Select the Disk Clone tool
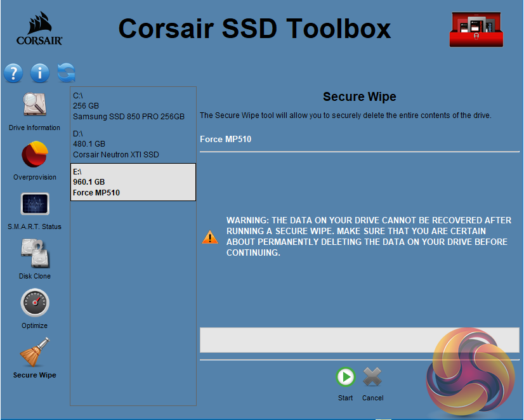Image resolution: width=524 pixels, height=420 pixels. pos(35,253)
